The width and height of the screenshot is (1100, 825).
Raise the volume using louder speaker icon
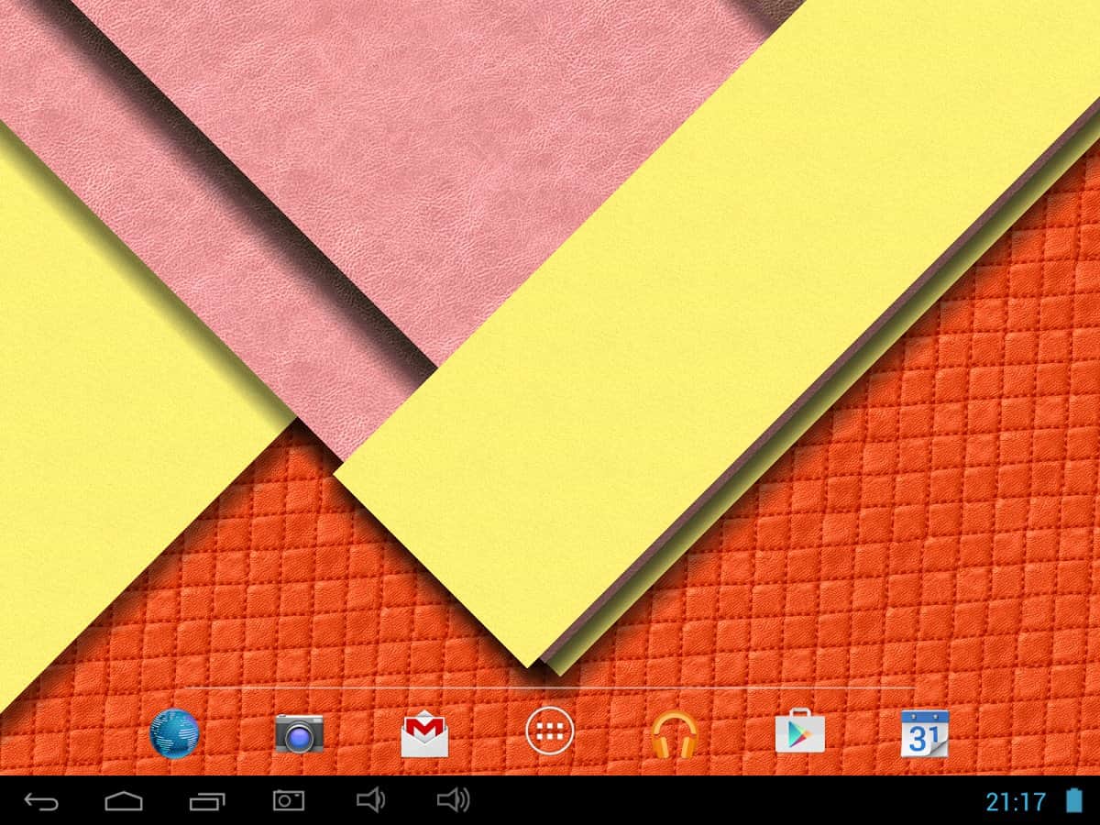click(x=453, y=801)
